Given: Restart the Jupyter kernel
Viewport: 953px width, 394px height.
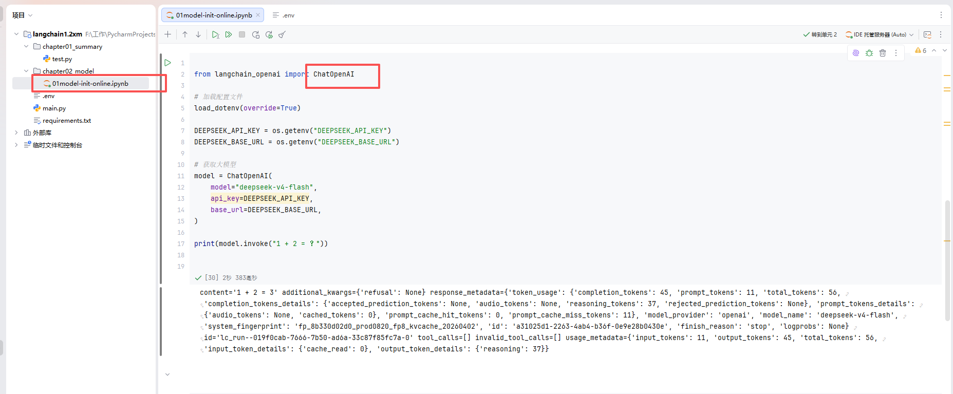Looking at the screenshot, I should pyautogui.click(x=255, y=34).
